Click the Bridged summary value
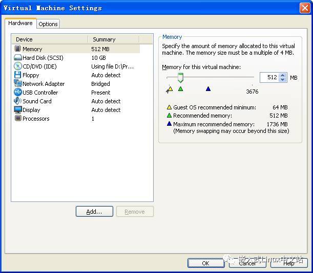This screenshot has height=273, width=313. coord(100,84)
